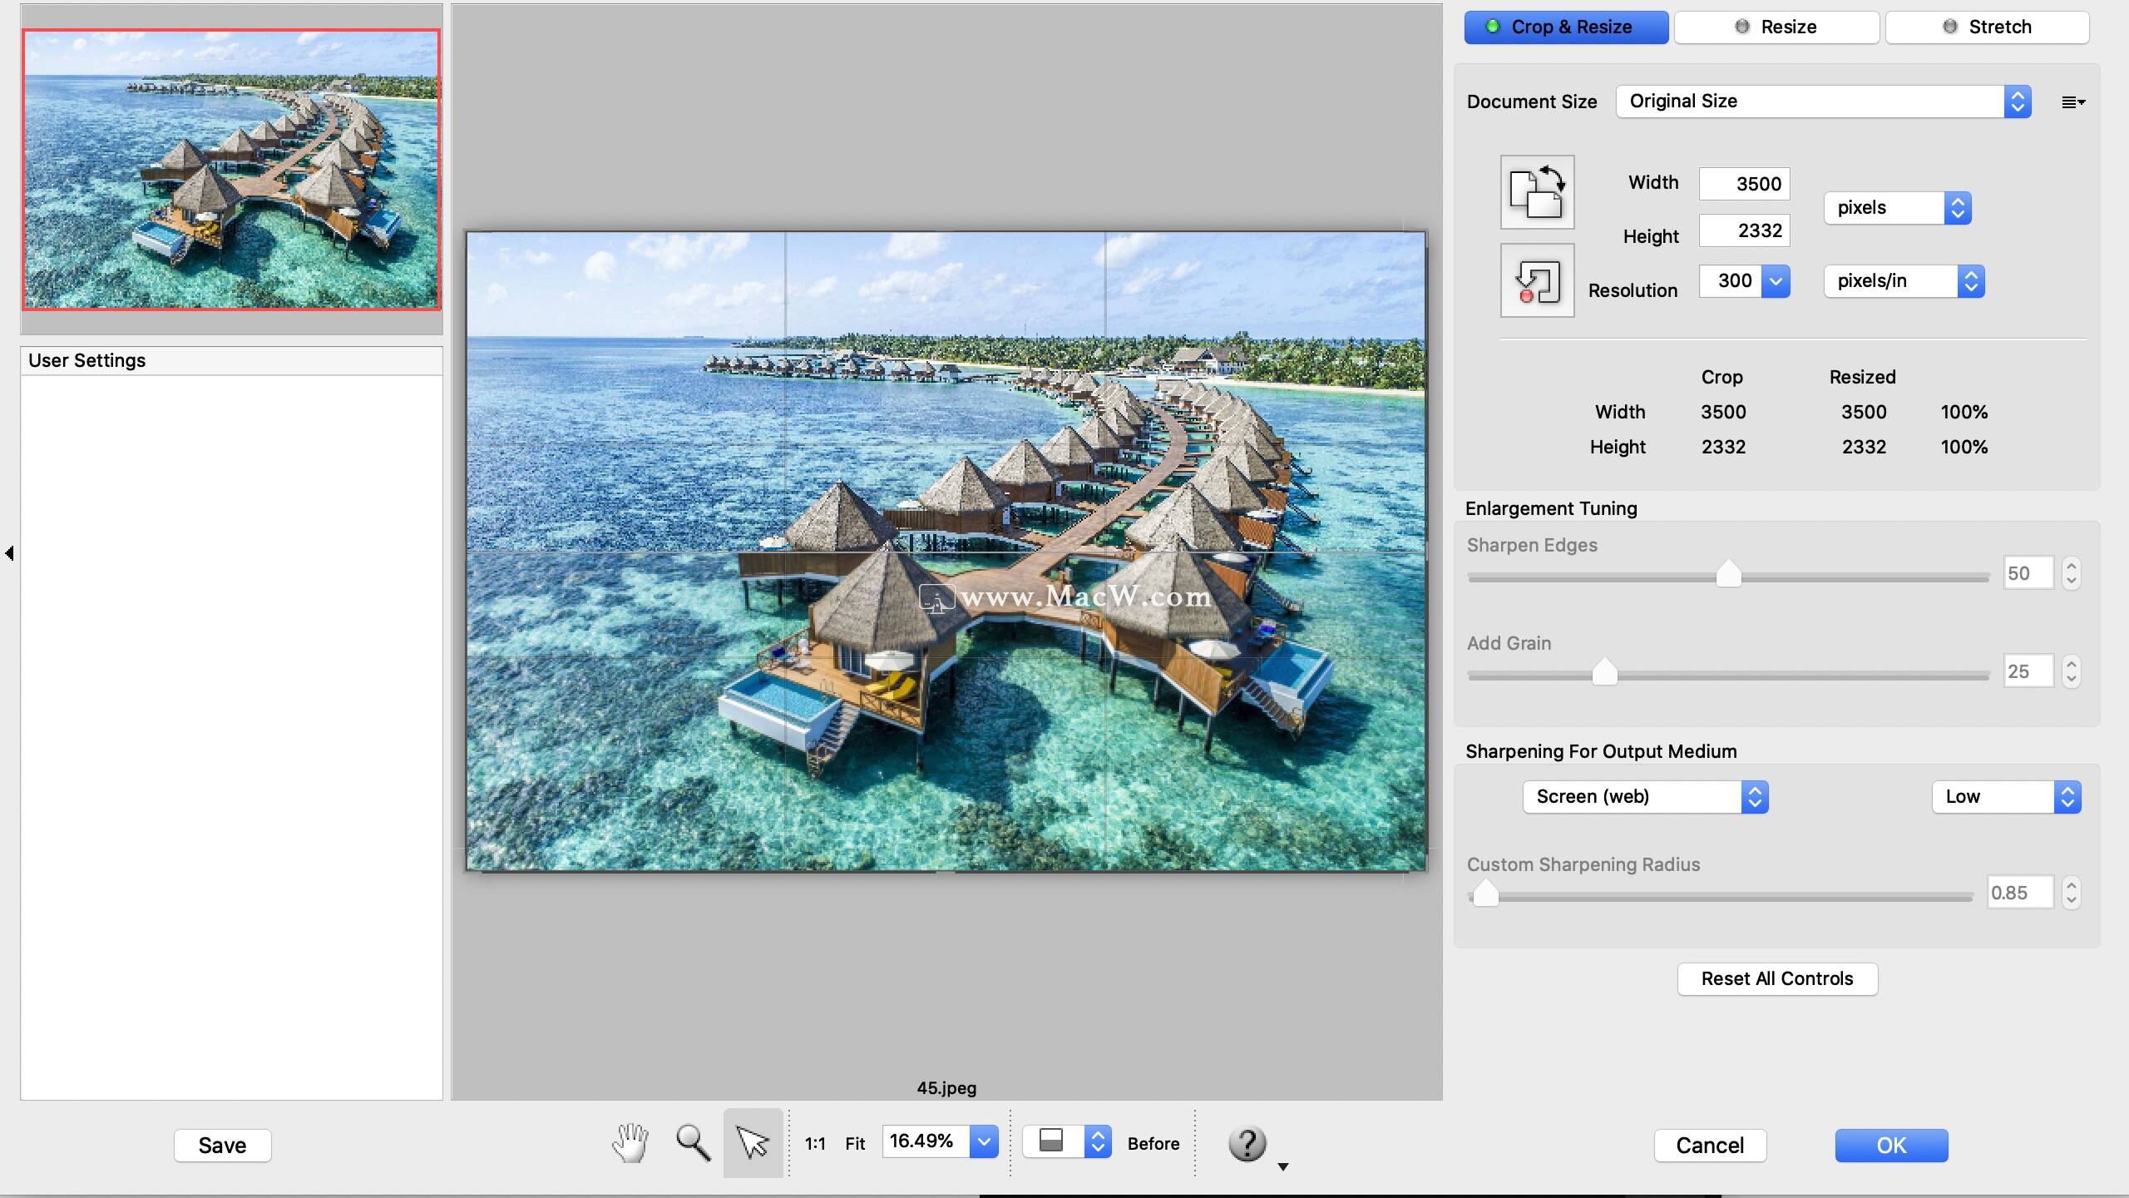The width and height of the screenshot is (2129, 1198).
Task: Click the 1:1 zoom button
Action: pos(815,1144)
